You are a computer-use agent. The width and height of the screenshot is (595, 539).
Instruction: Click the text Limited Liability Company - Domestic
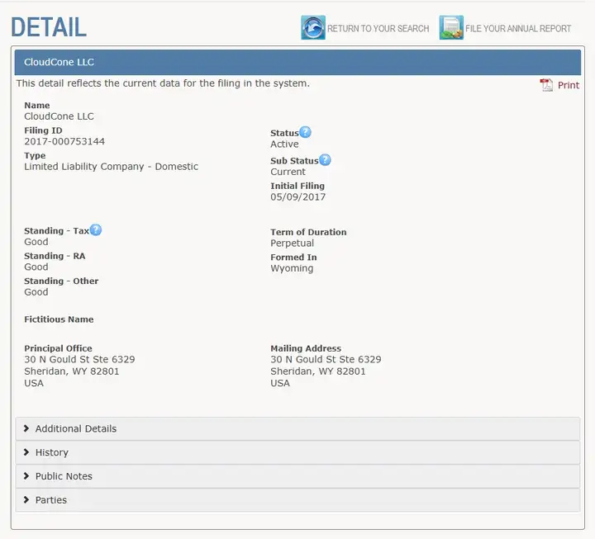click(x=112, y=167)
